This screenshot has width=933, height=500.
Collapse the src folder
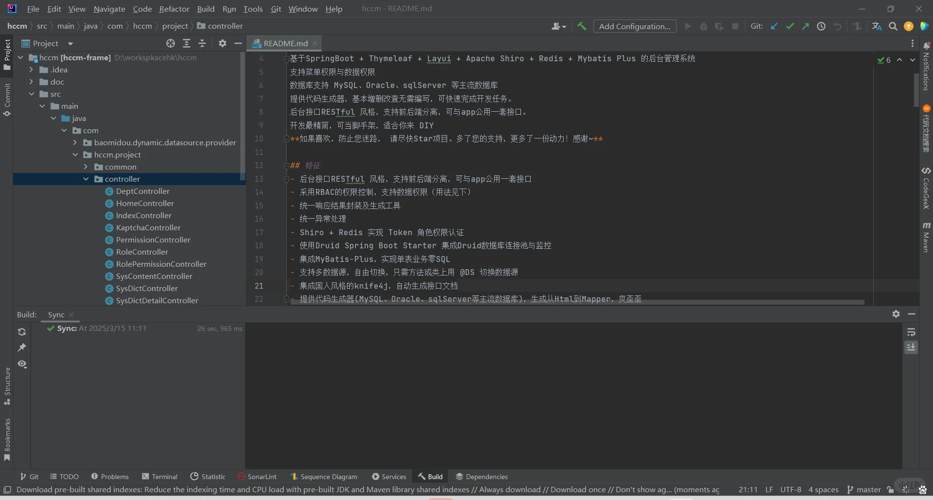click(x=31, y=94)
